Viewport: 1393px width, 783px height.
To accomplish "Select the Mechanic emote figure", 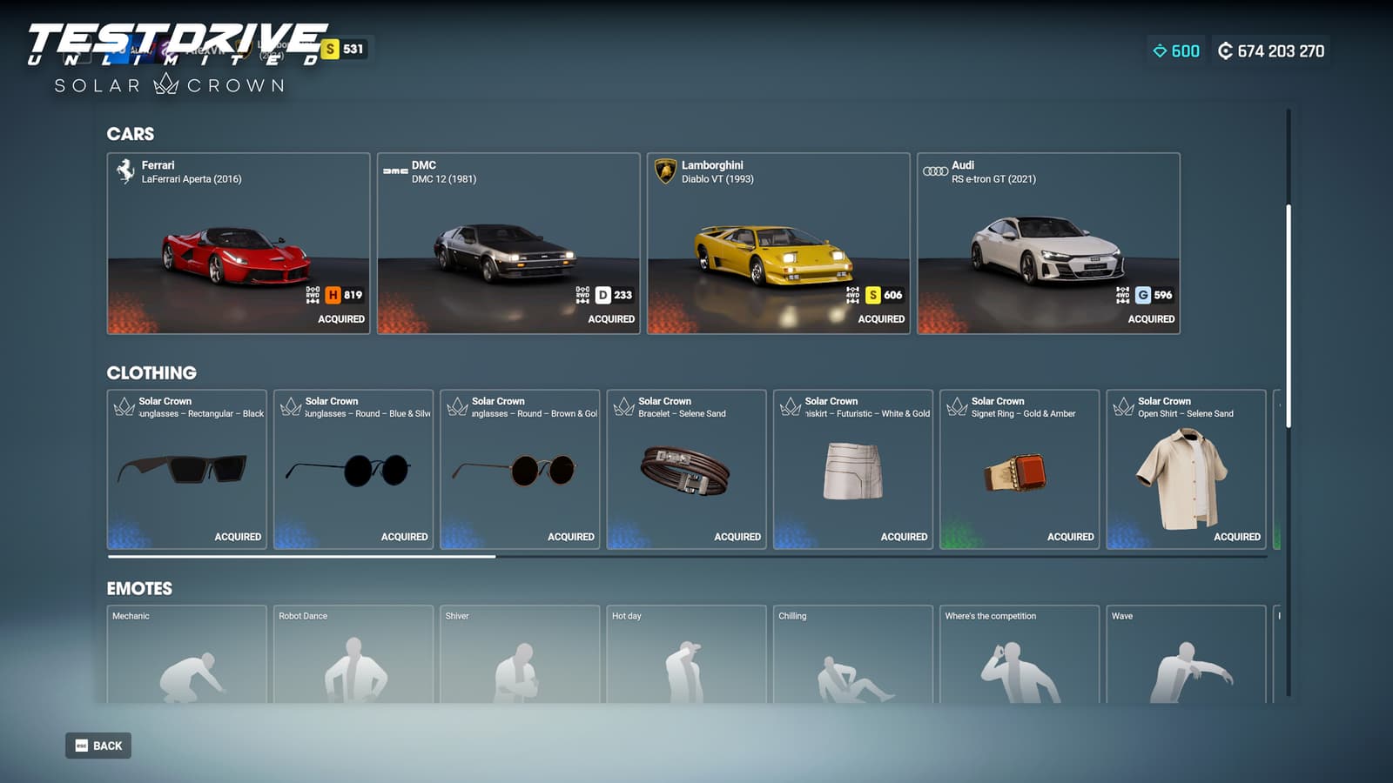I will (192, 677).
